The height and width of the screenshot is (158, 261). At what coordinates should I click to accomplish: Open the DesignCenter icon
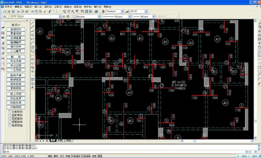pos(87,11)
